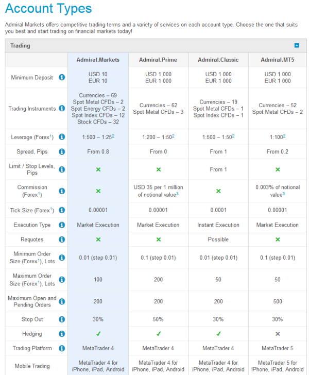Click footnote 2 on Admiral.MT5 leverage
Viewport: 309px width, 375px height.
[x=284, y=136]
